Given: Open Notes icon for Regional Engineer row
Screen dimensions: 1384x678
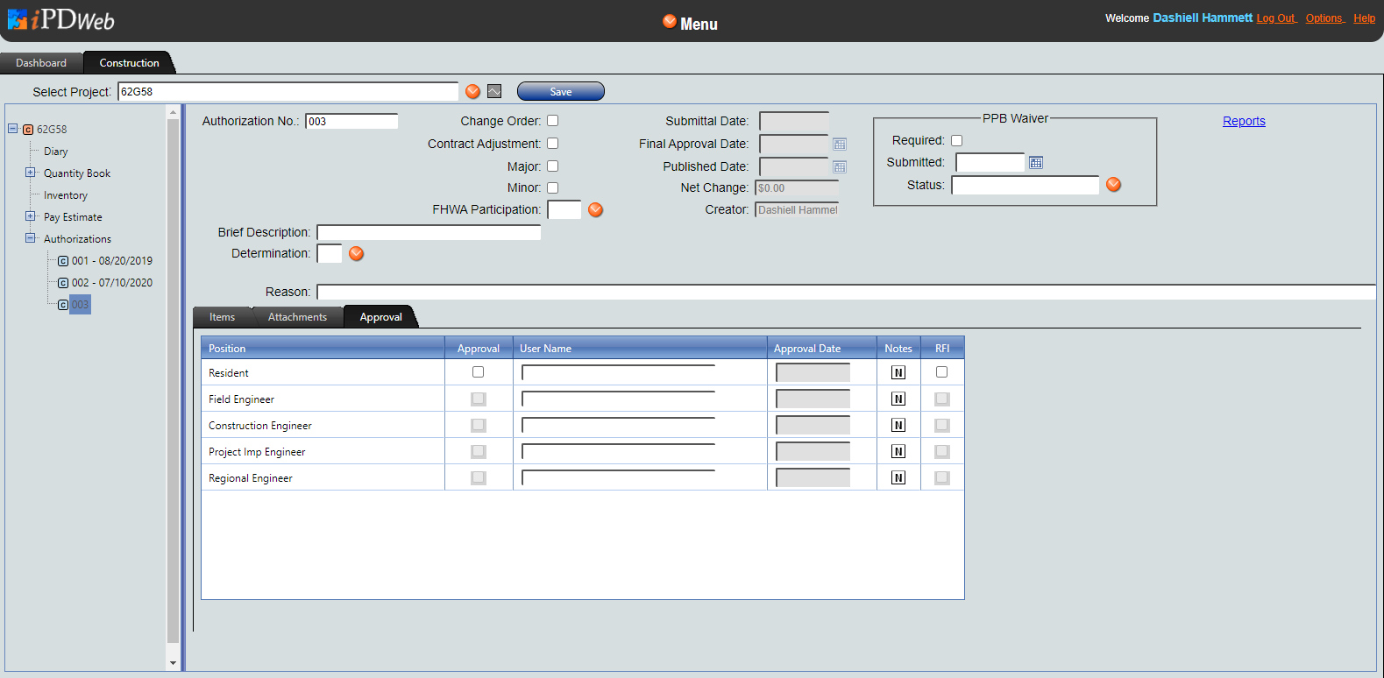Looking at the screenshot, I should [x=898, y=478].
